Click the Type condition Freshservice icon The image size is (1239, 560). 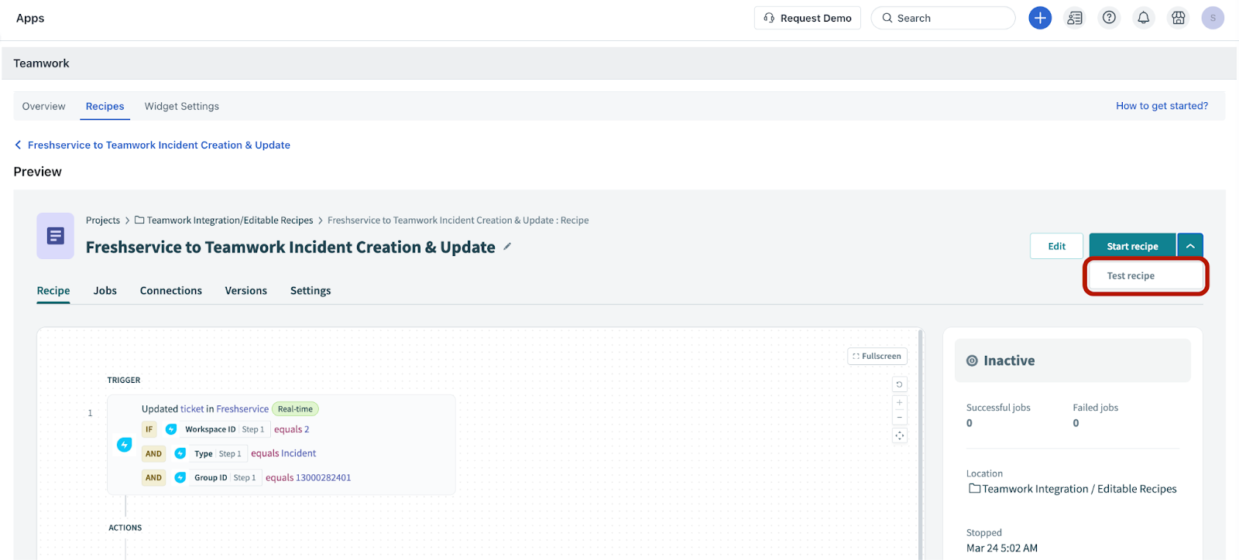pos(180,453)
